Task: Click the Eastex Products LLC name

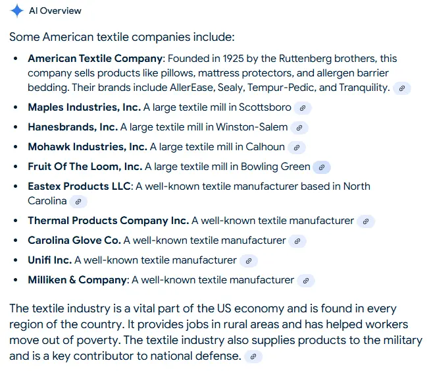Action: pyautogui.click(x=79, y=186)
